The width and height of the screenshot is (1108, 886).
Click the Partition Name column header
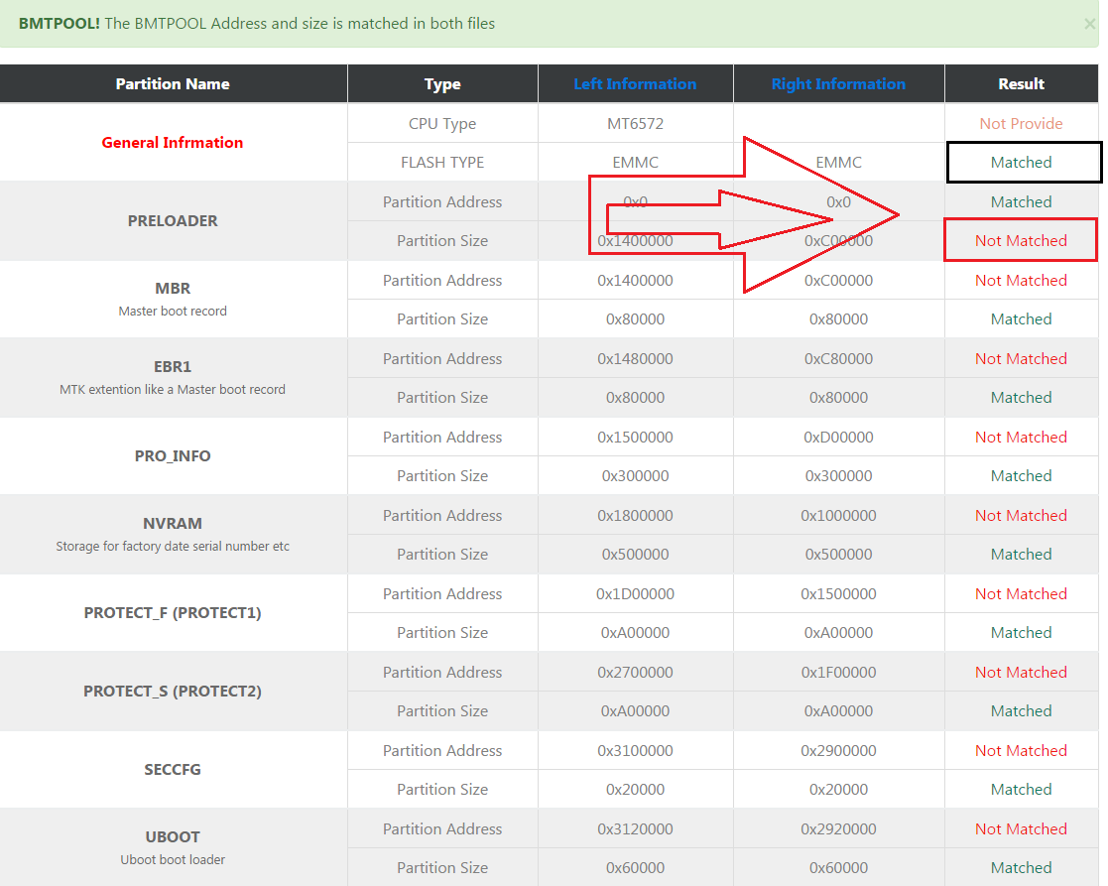pos(173,84)
